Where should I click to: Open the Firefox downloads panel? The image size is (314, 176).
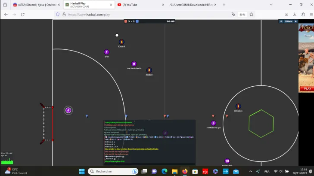point(294,14)
